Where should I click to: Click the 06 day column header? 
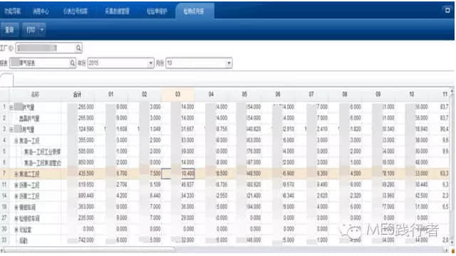point(278,95)
